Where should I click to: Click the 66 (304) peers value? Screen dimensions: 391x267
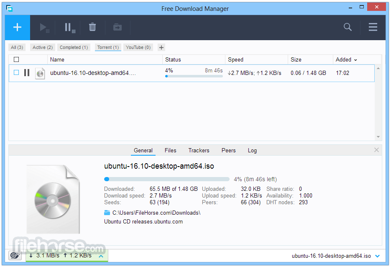point(250,203)
